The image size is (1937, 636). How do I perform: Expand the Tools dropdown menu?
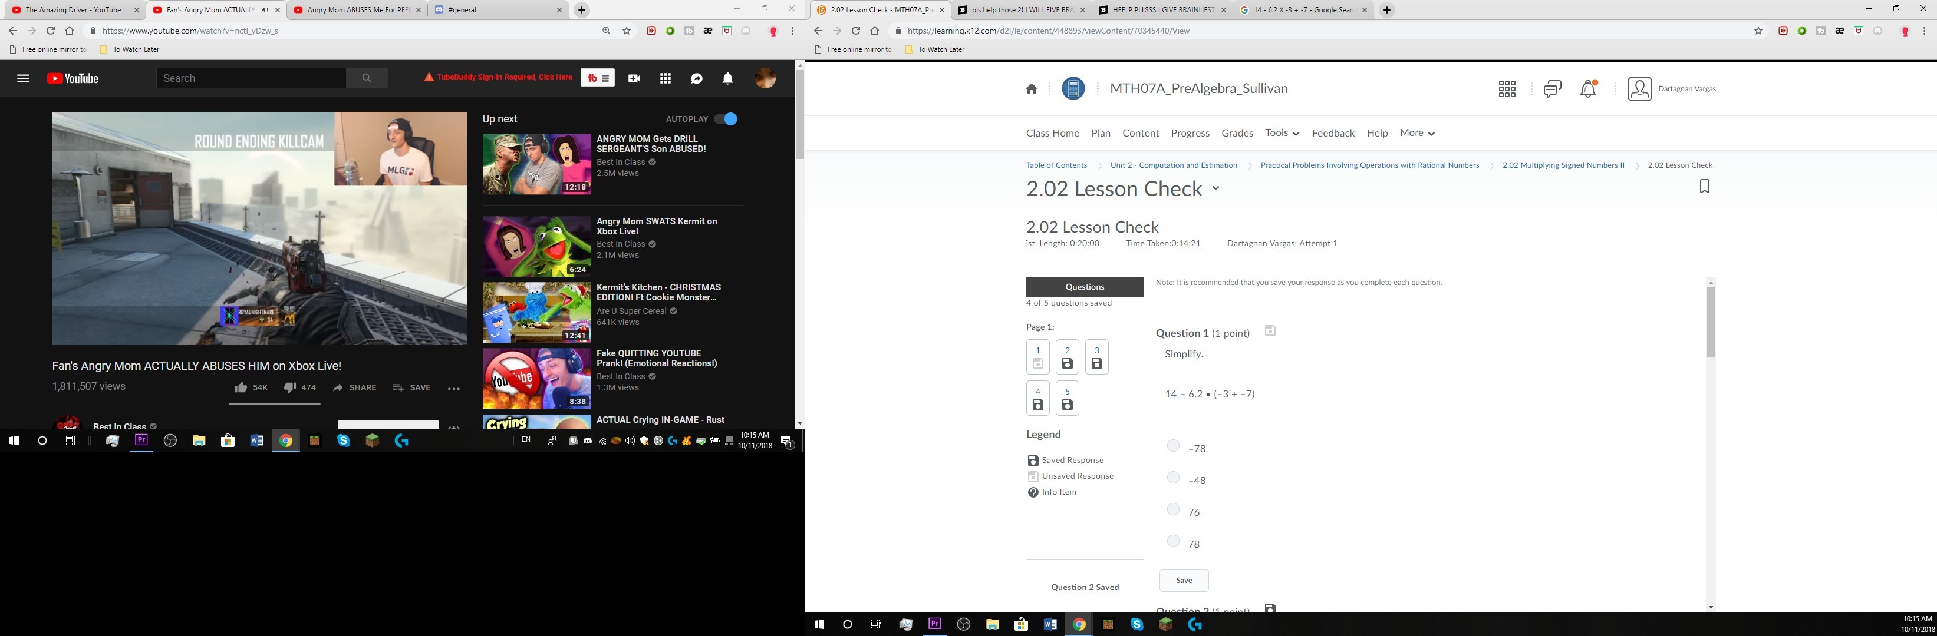(x=1282, y=133)
